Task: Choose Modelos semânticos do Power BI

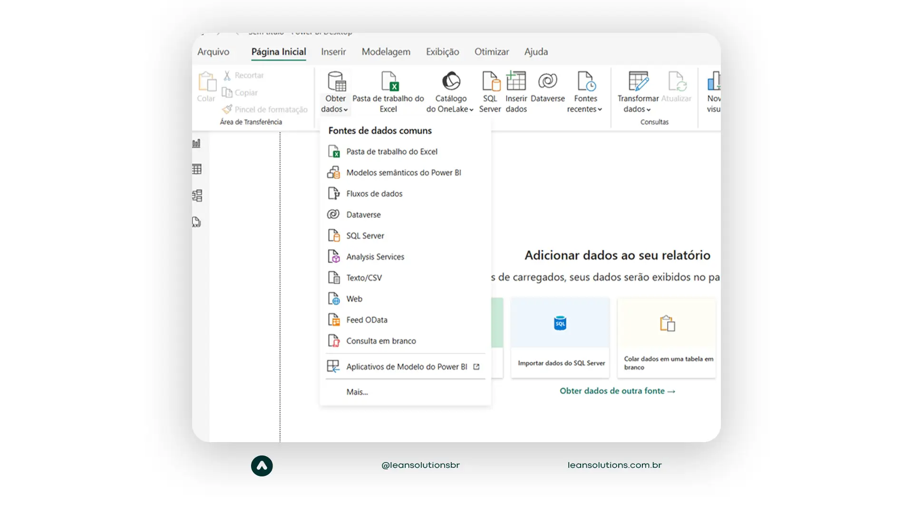Action: coord(405,172)
